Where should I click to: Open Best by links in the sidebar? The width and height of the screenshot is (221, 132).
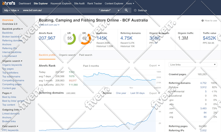click(x=9, y=97)
